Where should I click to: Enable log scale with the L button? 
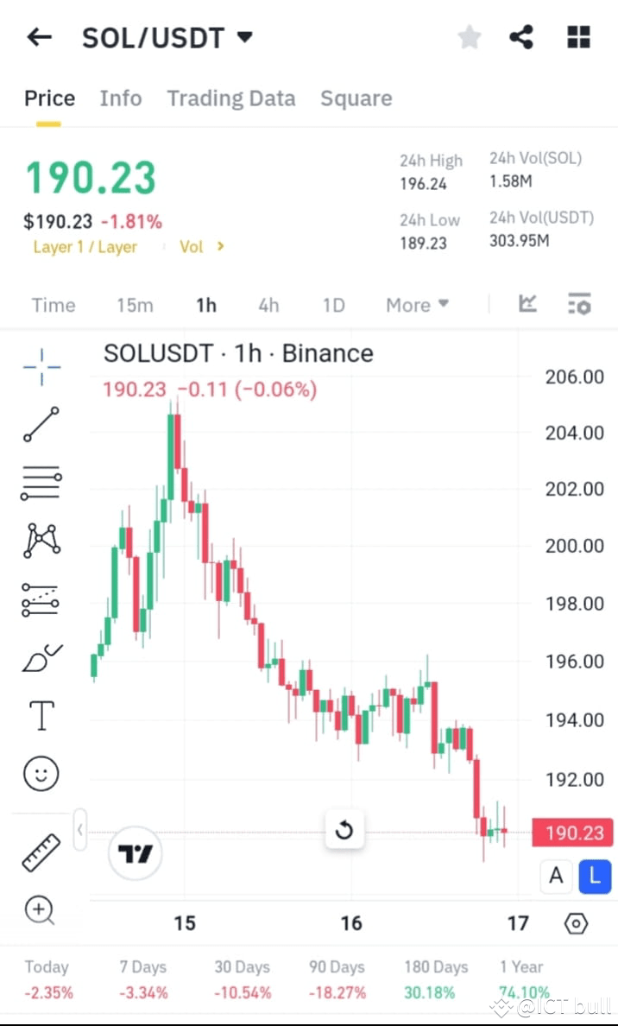[x=595, y=876]
